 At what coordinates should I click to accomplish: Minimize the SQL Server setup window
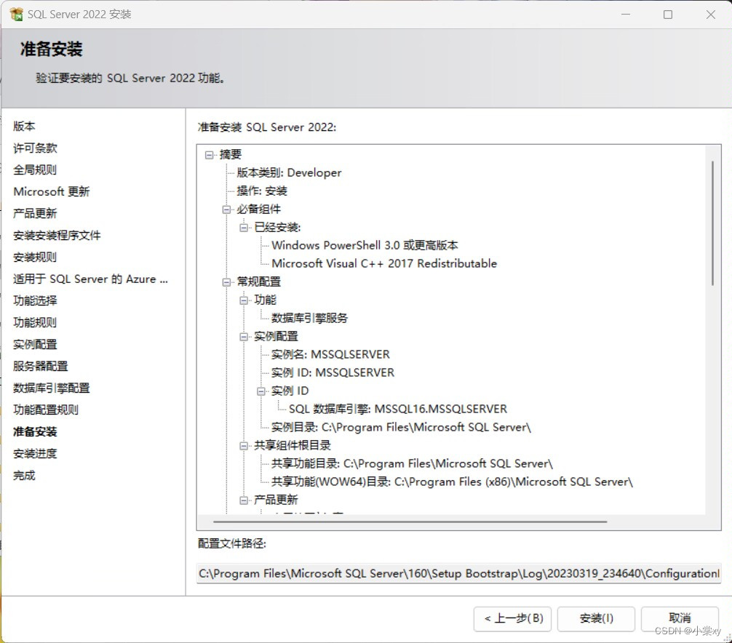tap(626, 15)
